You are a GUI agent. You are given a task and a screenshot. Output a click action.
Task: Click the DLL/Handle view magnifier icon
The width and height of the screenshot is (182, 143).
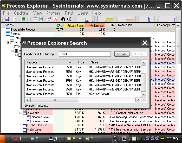pos(41,19)
